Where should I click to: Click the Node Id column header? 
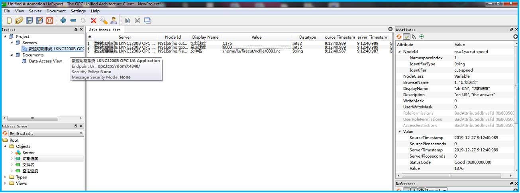pyautogui.click(x=173, y=37)
